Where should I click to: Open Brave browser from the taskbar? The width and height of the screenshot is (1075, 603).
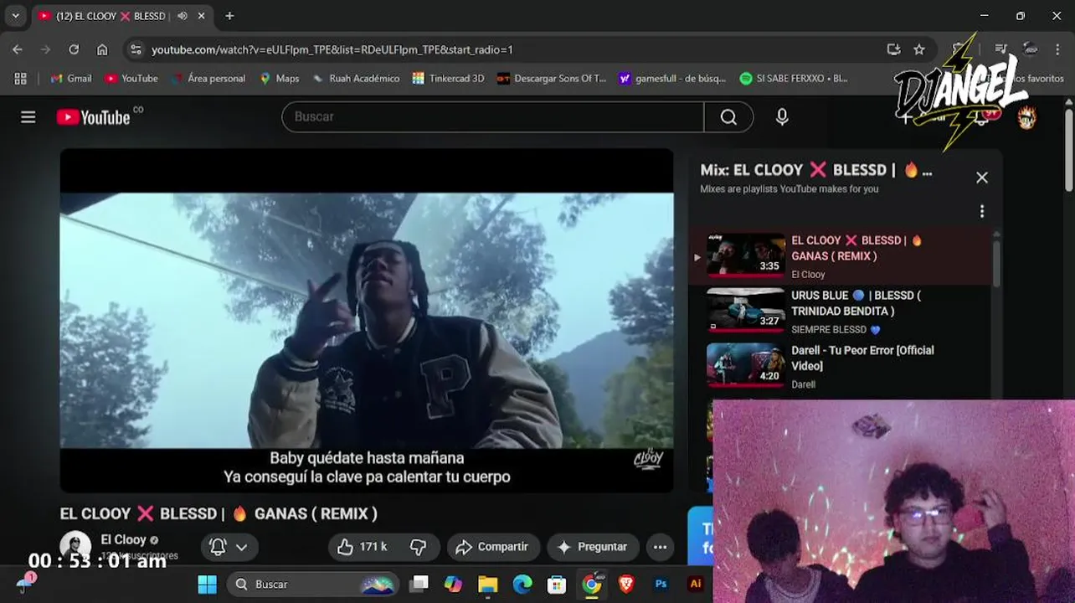[x=626, y=585]
